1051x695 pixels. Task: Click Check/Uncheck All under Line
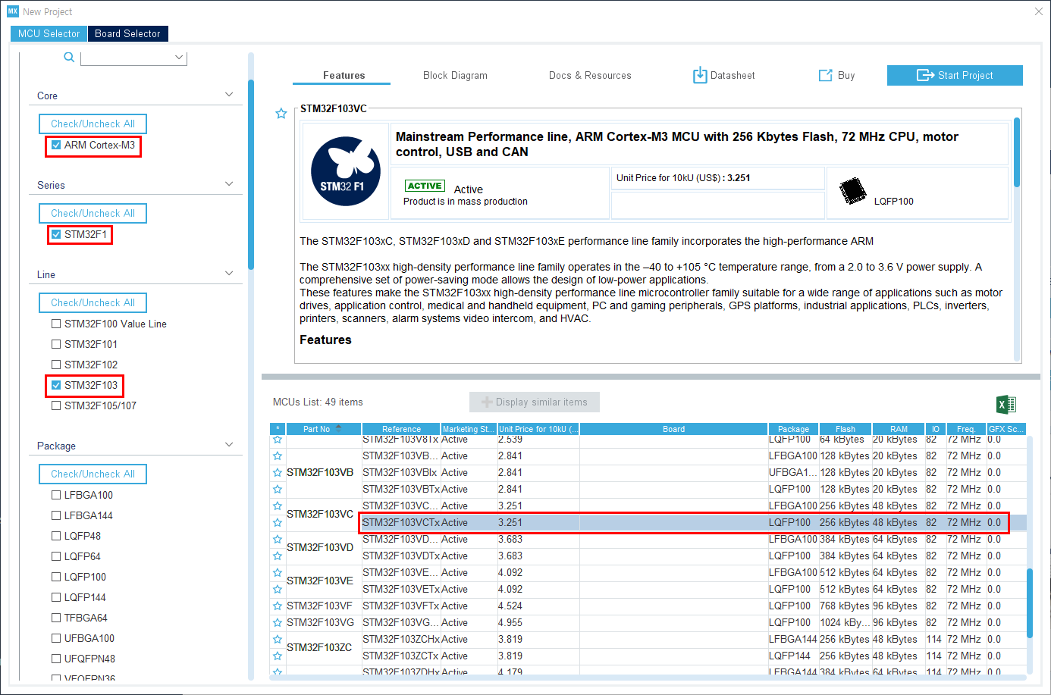(93, 302)
